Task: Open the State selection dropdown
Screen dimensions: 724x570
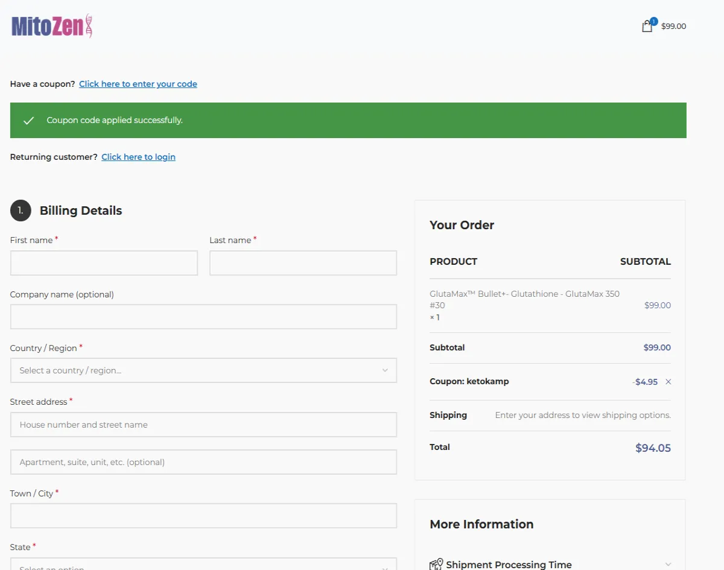Action: point(203,566)
